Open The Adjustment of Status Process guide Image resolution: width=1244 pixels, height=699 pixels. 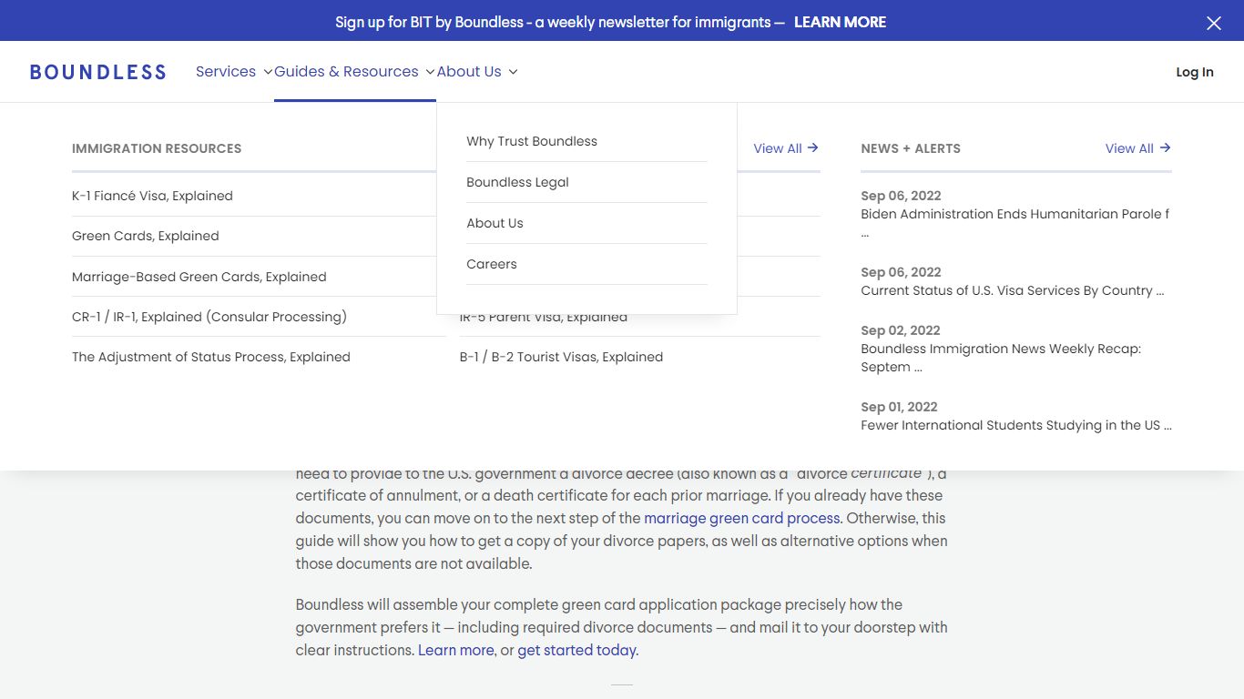(211, 357)
